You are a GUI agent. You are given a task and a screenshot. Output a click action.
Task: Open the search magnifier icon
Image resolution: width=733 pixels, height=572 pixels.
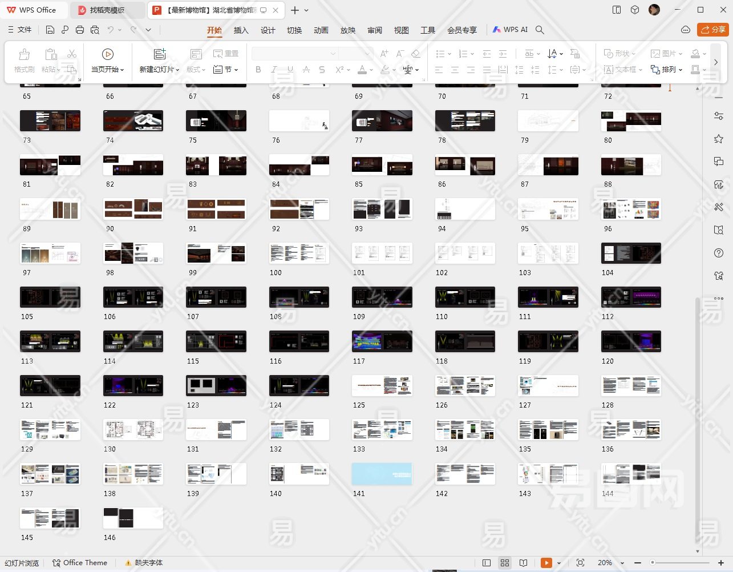click(540, 30)
